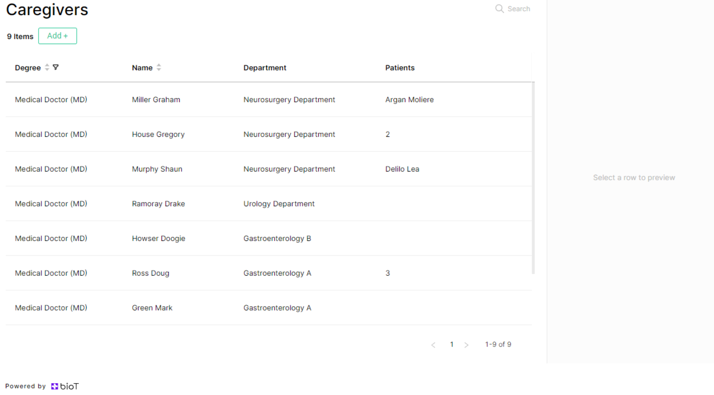Viewport: 714px width, 395px height.
Task: Click the 1-9 of 9 pagination text
Action: [498, 345]
